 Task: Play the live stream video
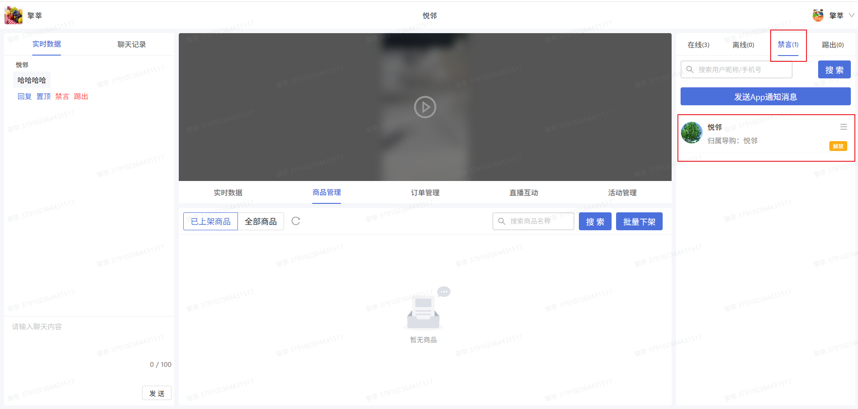[x=425, y=107]
